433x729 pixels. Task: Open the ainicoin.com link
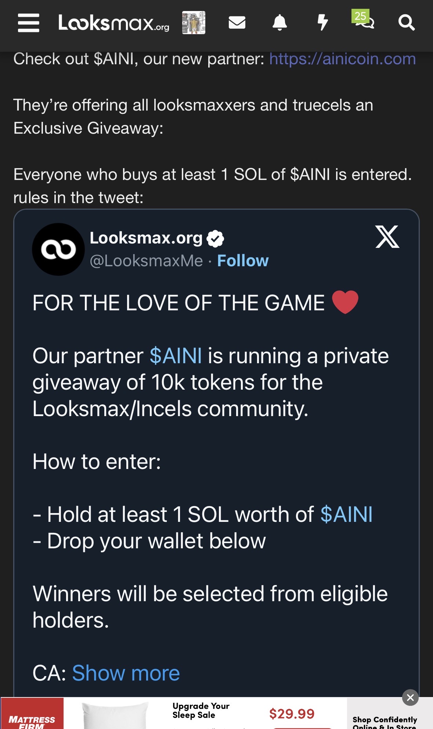[x=342, y=59]
